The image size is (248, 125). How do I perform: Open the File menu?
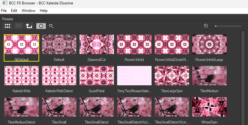[x=4, y=11]
